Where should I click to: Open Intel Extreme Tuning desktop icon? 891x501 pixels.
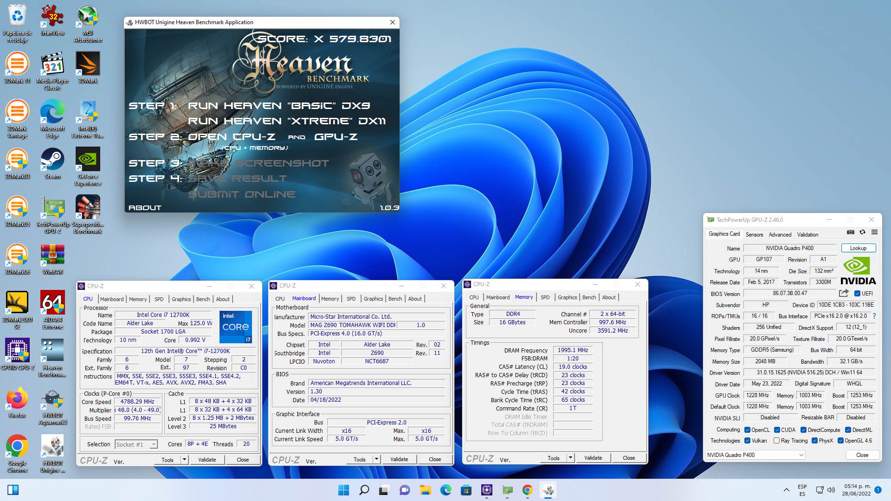(x=88, y=119)
